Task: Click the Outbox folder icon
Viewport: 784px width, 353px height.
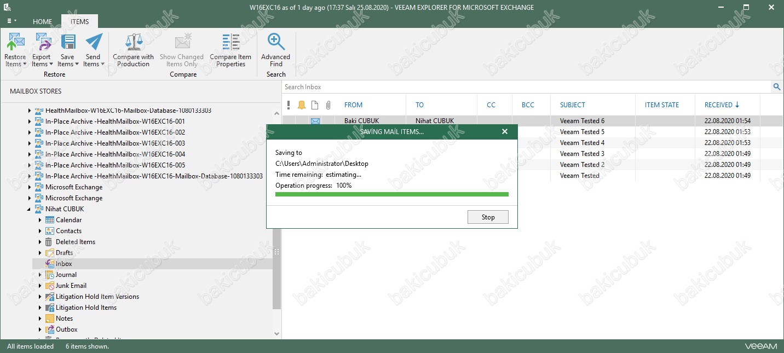Action: click(50, 329)
